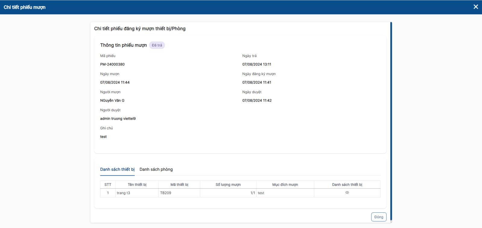Click borrower name NGuyễn Văn G
The width and height of the screenshot is (482, 228).
112,101
